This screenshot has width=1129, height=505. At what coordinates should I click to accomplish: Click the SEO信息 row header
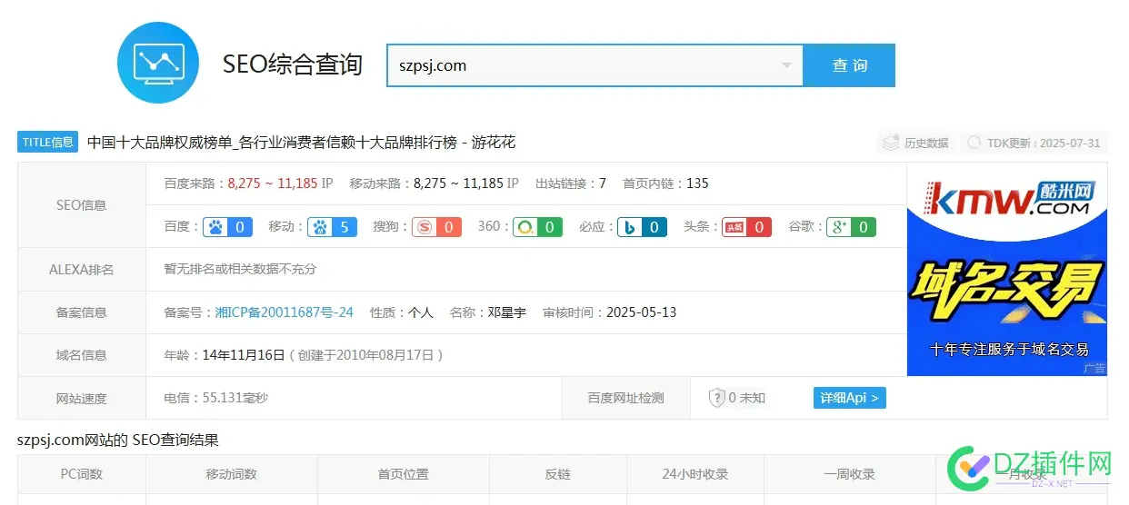82,205
